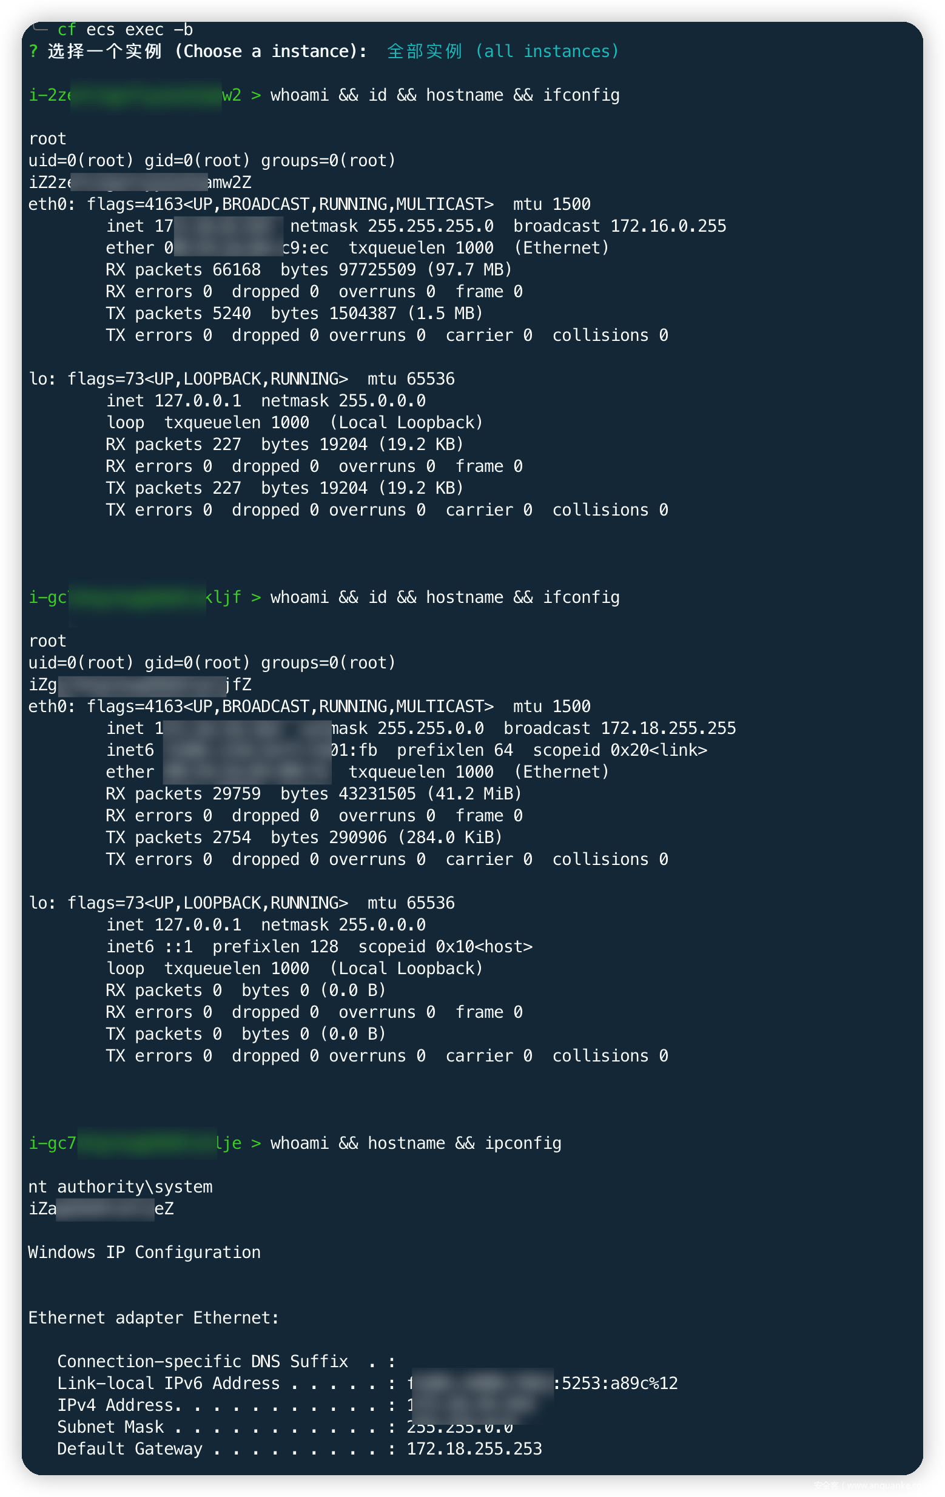This screenshot has width=945, height=1497.
Task: Click the 'Link-local IPv6 Address' label
Action: click(x=169, y=1383)
